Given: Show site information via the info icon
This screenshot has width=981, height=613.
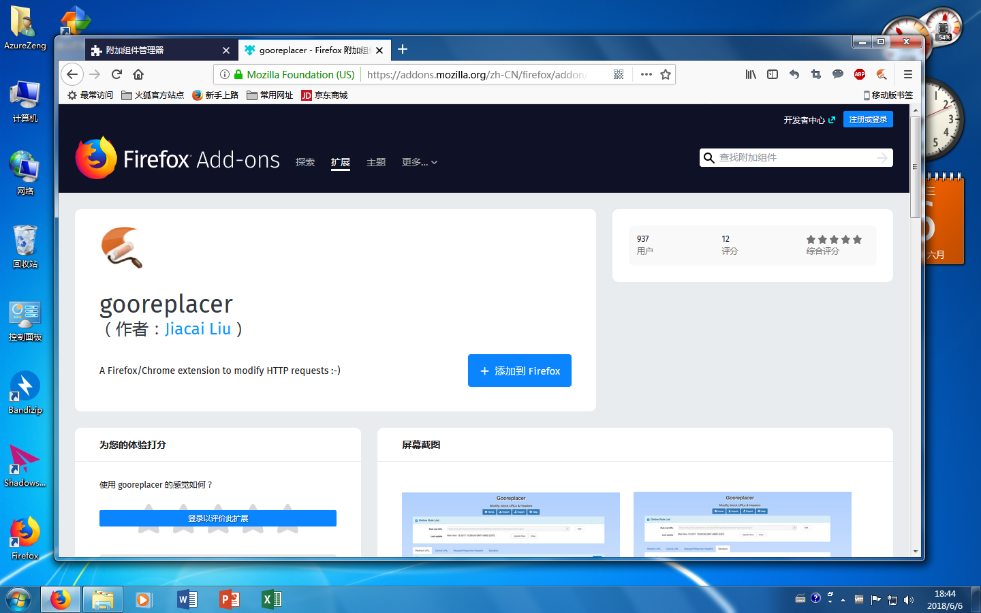Looking at the screenshot, I should [225, 74].
